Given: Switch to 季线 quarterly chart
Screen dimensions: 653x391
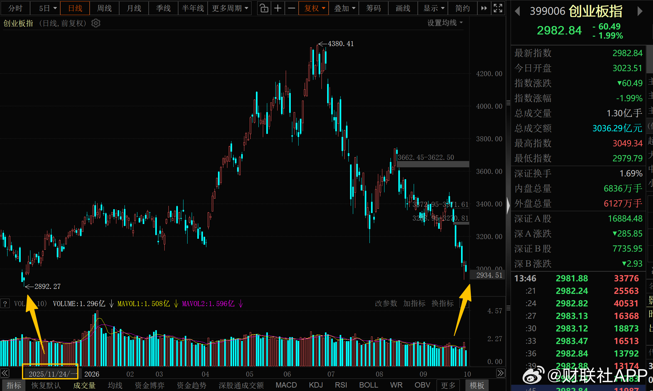Looking at the screenshot, I should 163,8.
